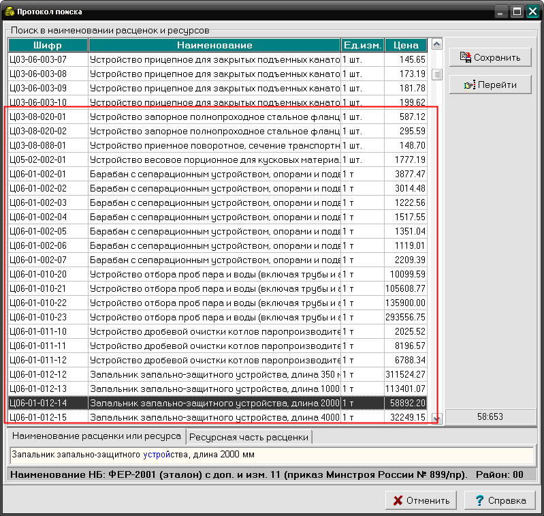This screenshot has height=516, width=544.
Task: Click the Наименование column header
Action: tap(214, 45)
